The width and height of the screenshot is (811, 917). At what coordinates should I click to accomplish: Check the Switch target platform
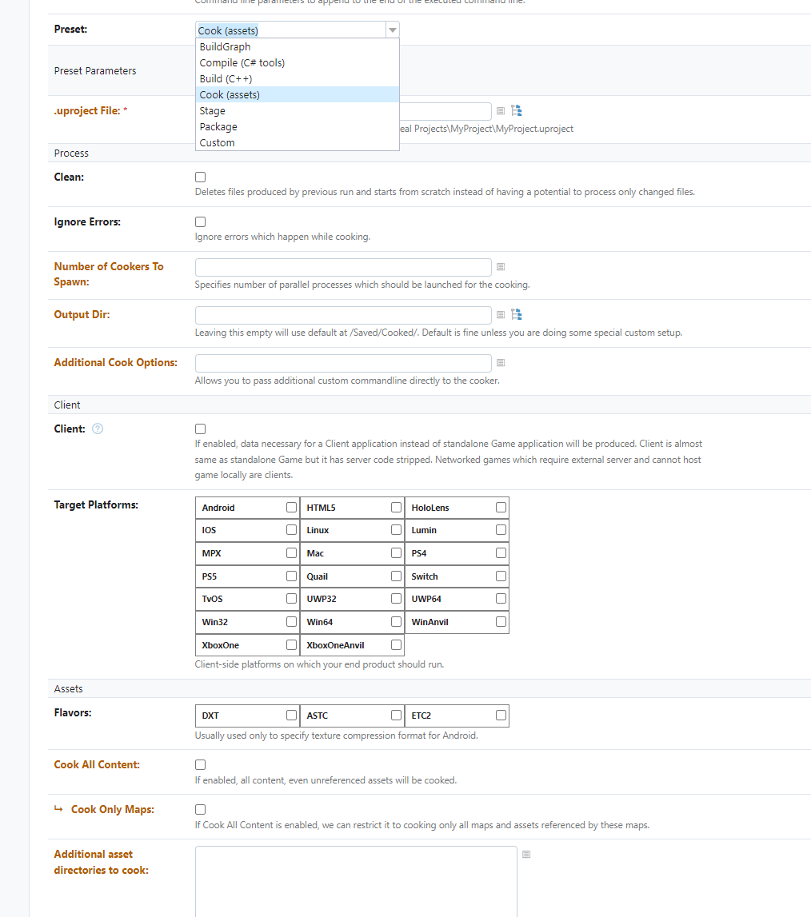[x=501, y=576]
